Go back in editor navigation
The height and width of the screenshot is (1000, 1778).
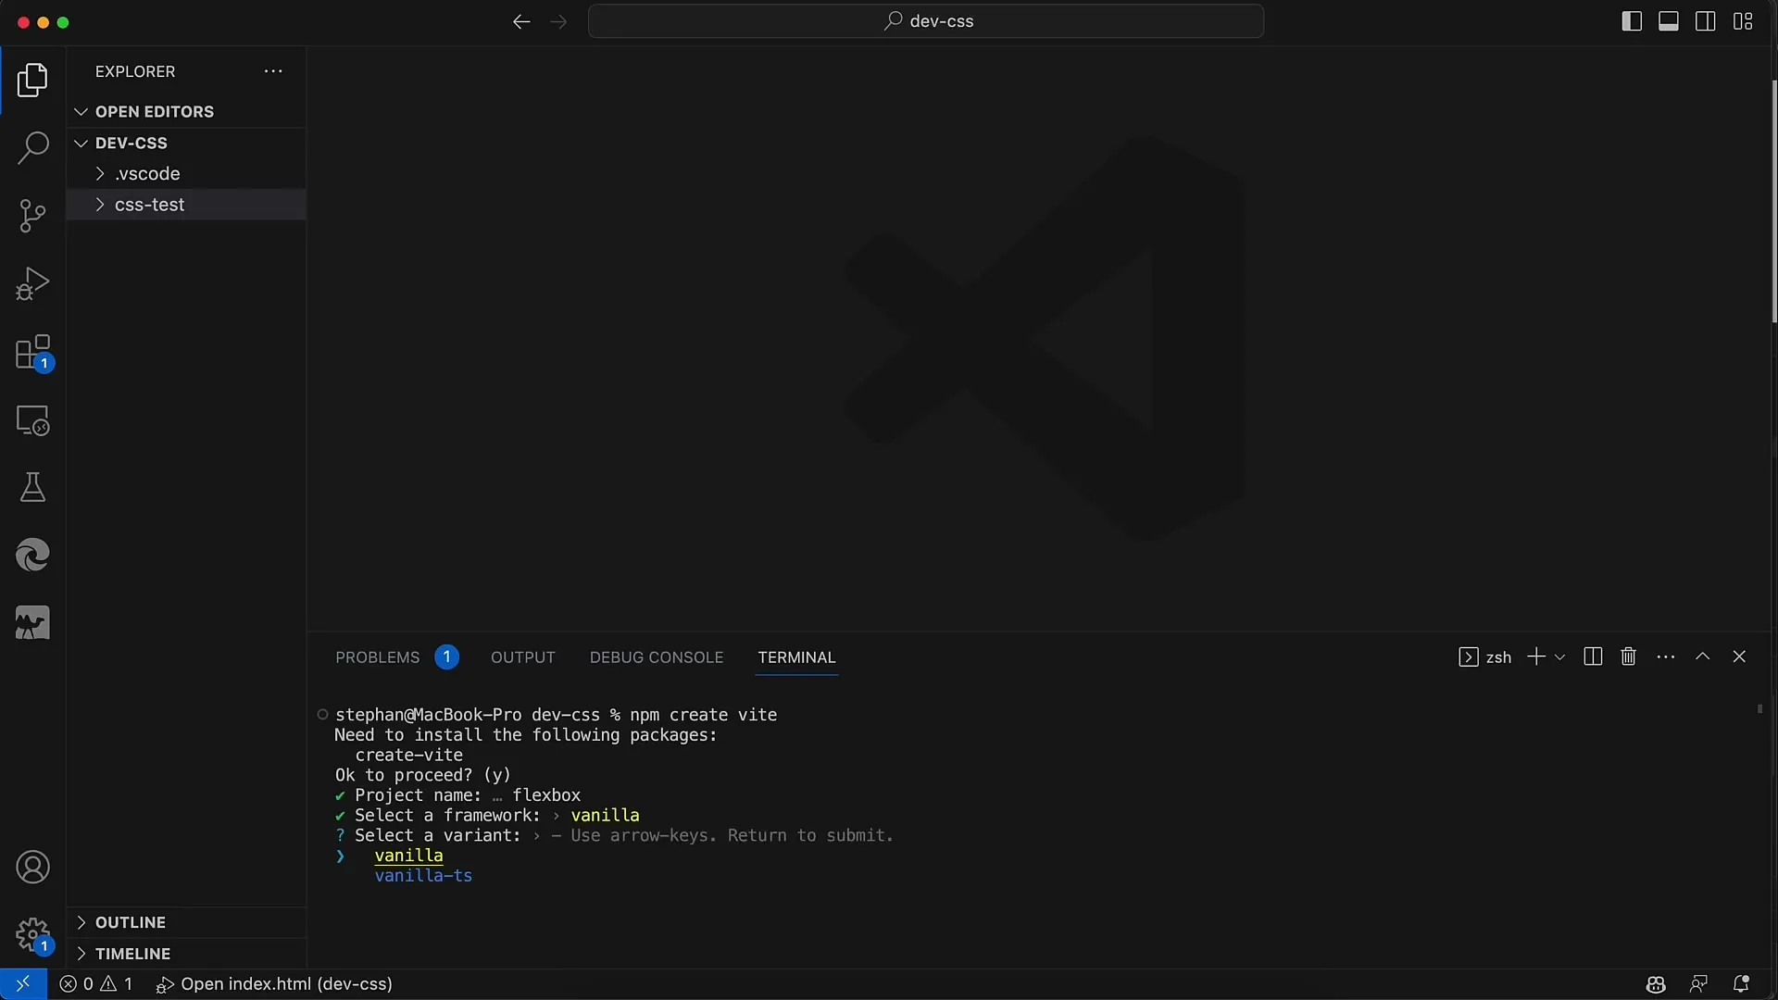(521, 21)
